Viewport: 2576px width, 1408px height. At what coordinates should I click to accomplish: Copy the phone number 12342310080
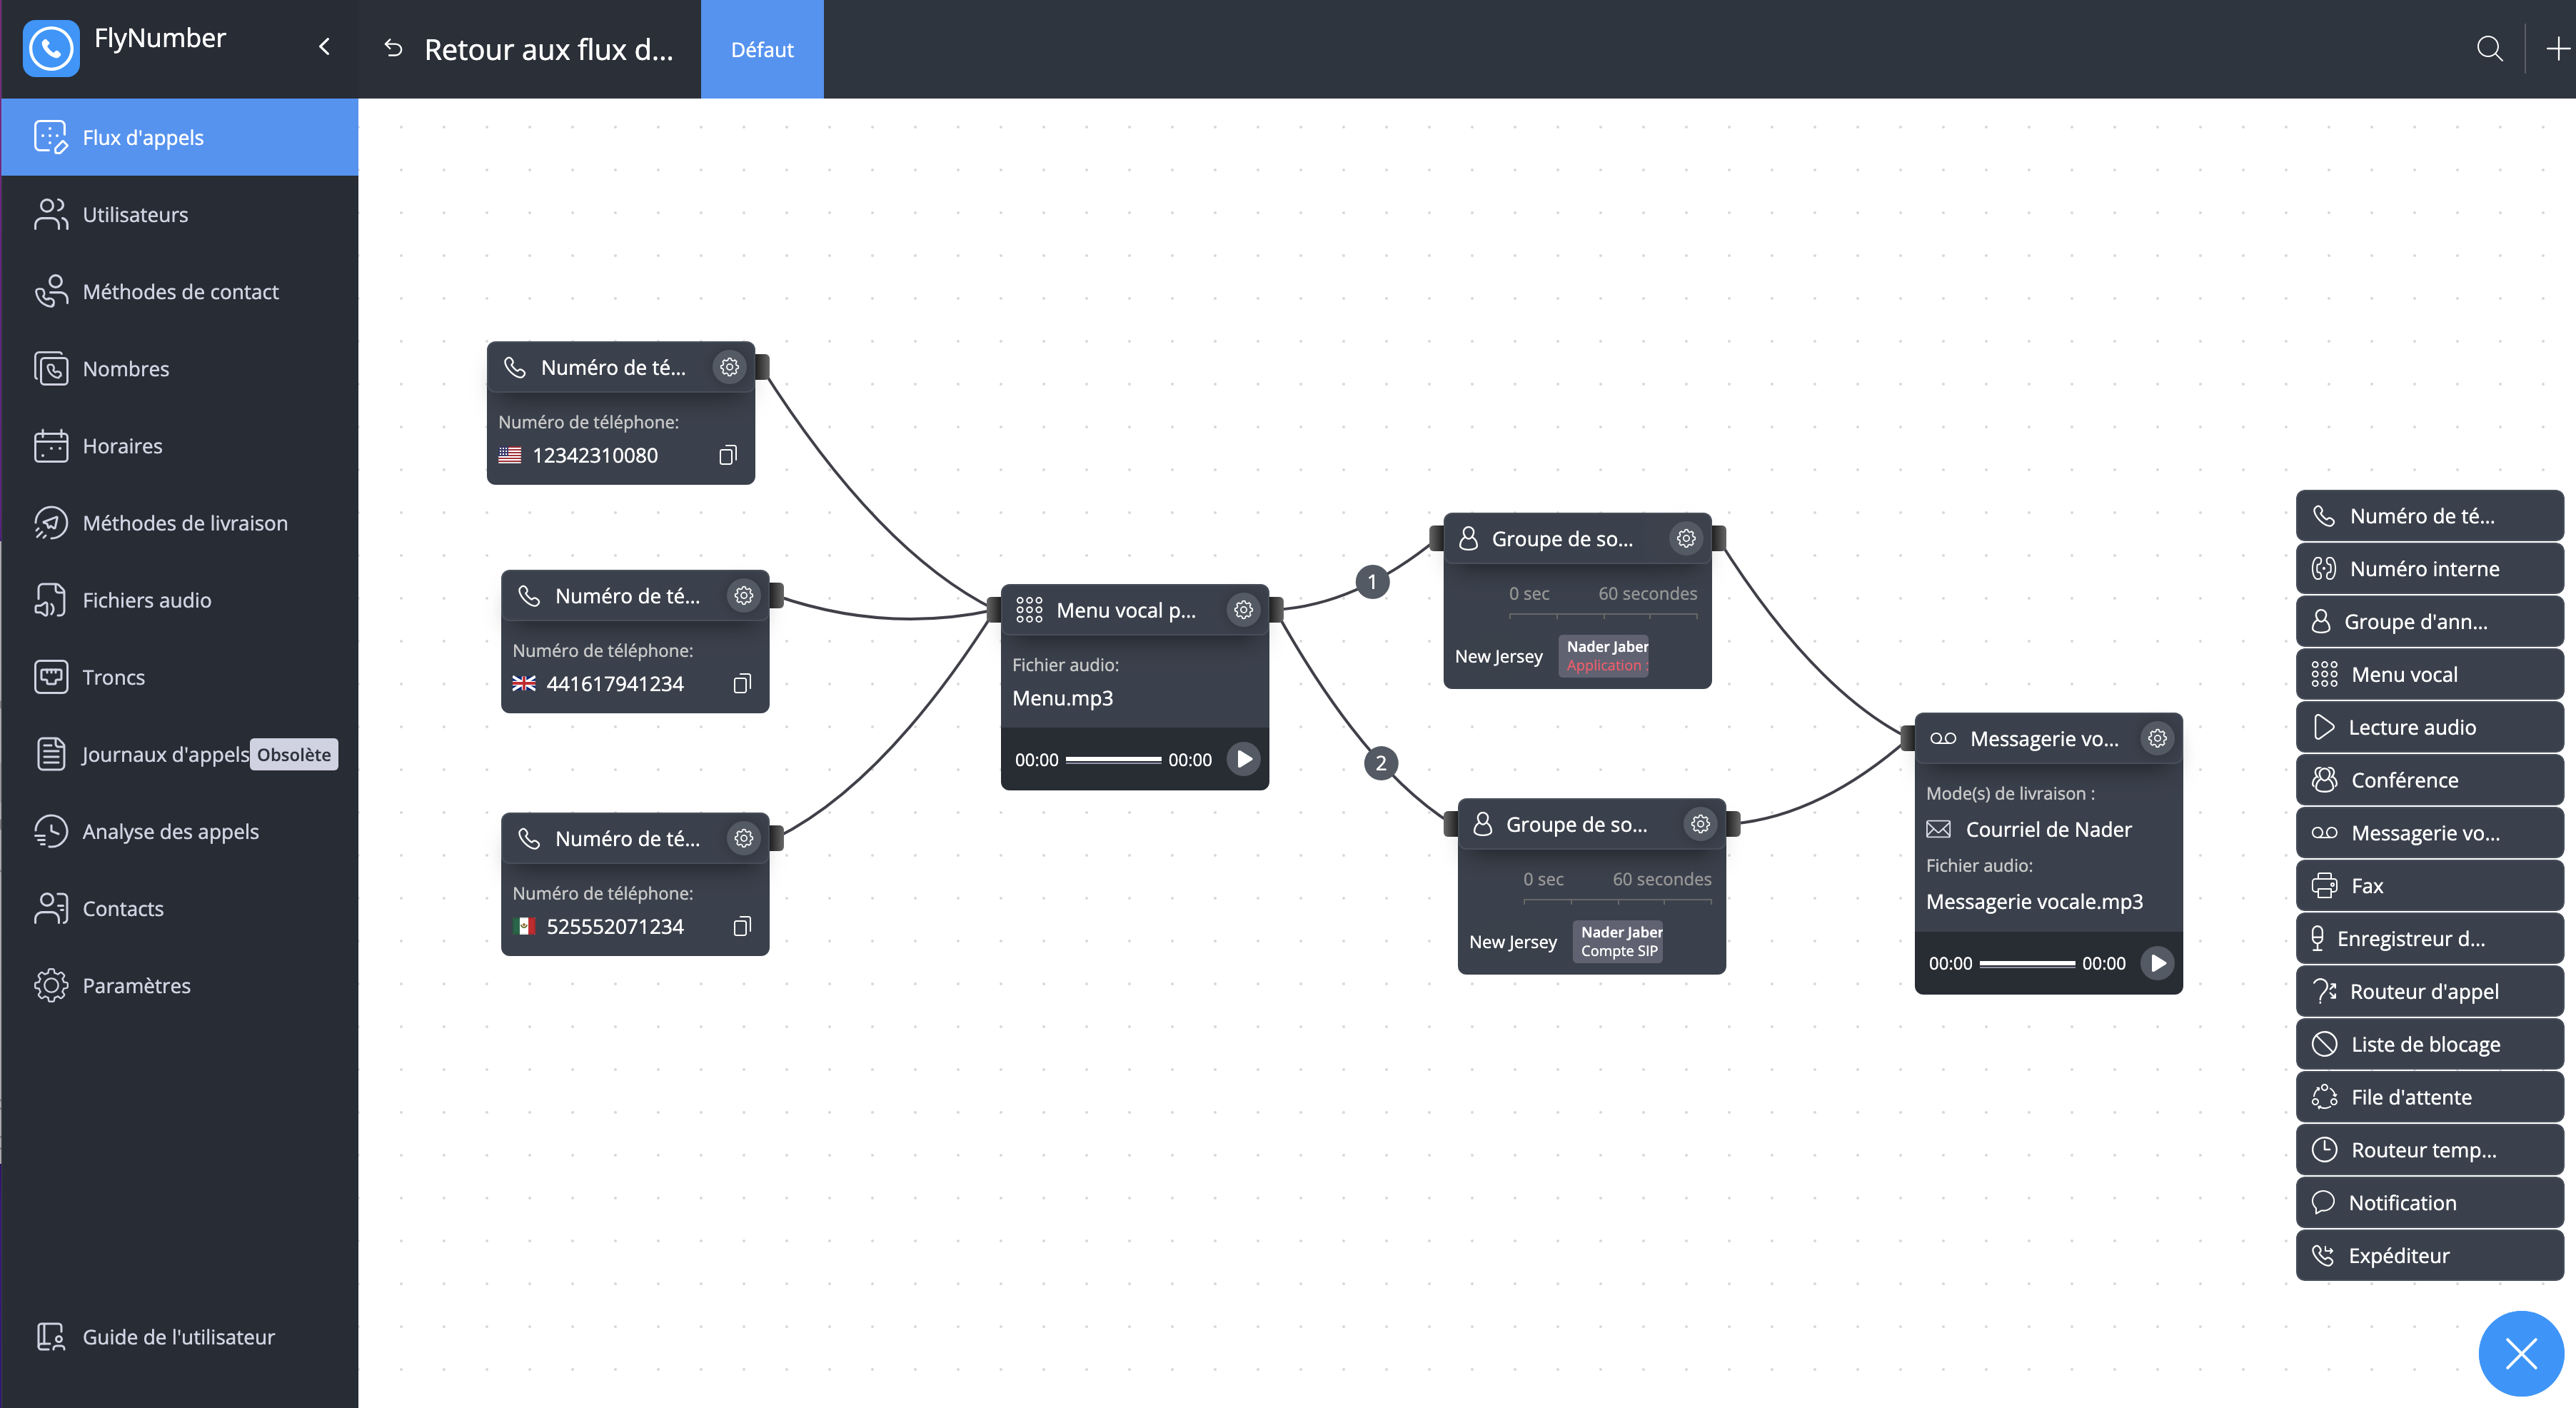727,455
